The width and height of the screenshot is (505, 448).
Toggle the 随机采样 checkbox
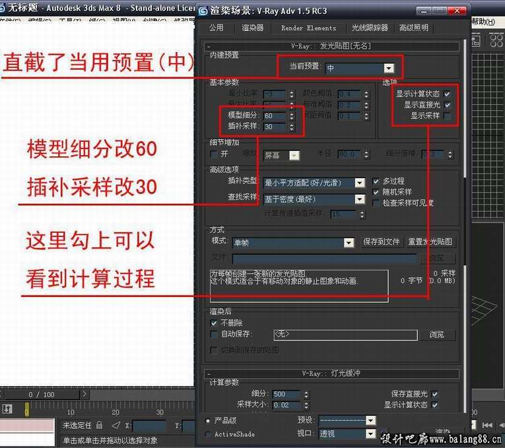coord(376,192)
